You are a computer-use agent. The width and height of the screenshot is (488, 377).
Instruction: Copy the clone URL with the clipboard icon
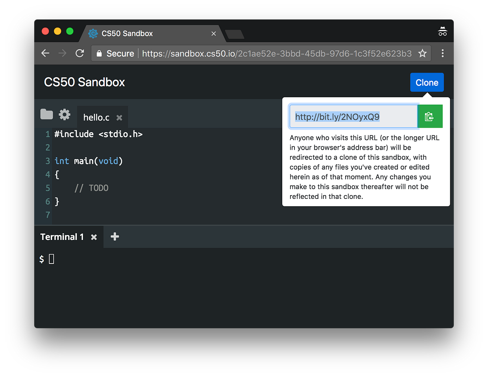(430, 116)
